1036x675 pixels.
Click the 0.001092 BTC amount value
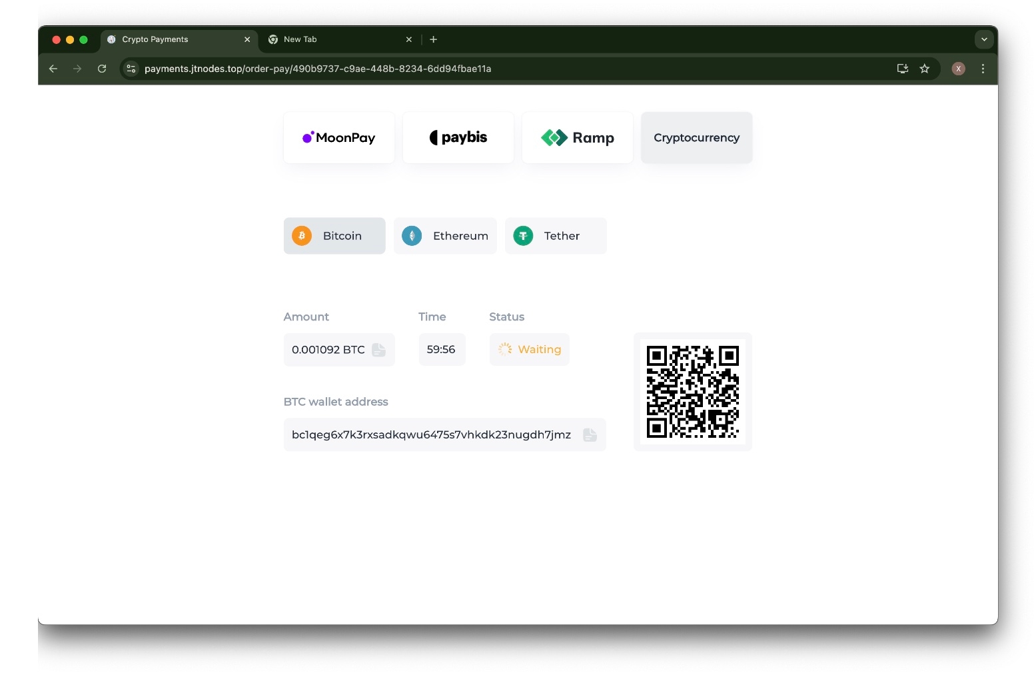pyautogui.click(x=328, y=350)
